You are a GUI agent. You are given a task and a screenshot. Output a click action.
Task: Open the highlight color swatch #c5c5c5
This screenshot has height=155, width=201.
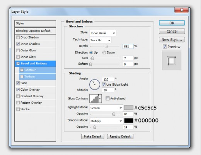(x=129, y=108)
